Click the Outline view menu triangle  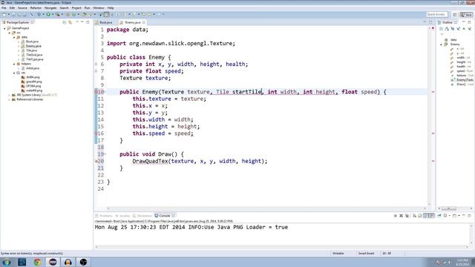tap(442, 34)
